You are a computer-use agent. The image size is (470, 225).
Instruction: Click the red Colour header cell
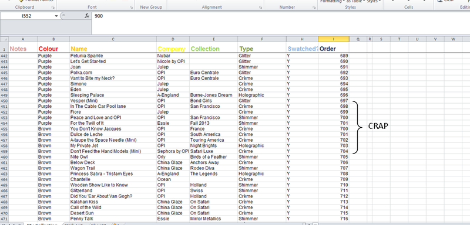pos(53,49)
